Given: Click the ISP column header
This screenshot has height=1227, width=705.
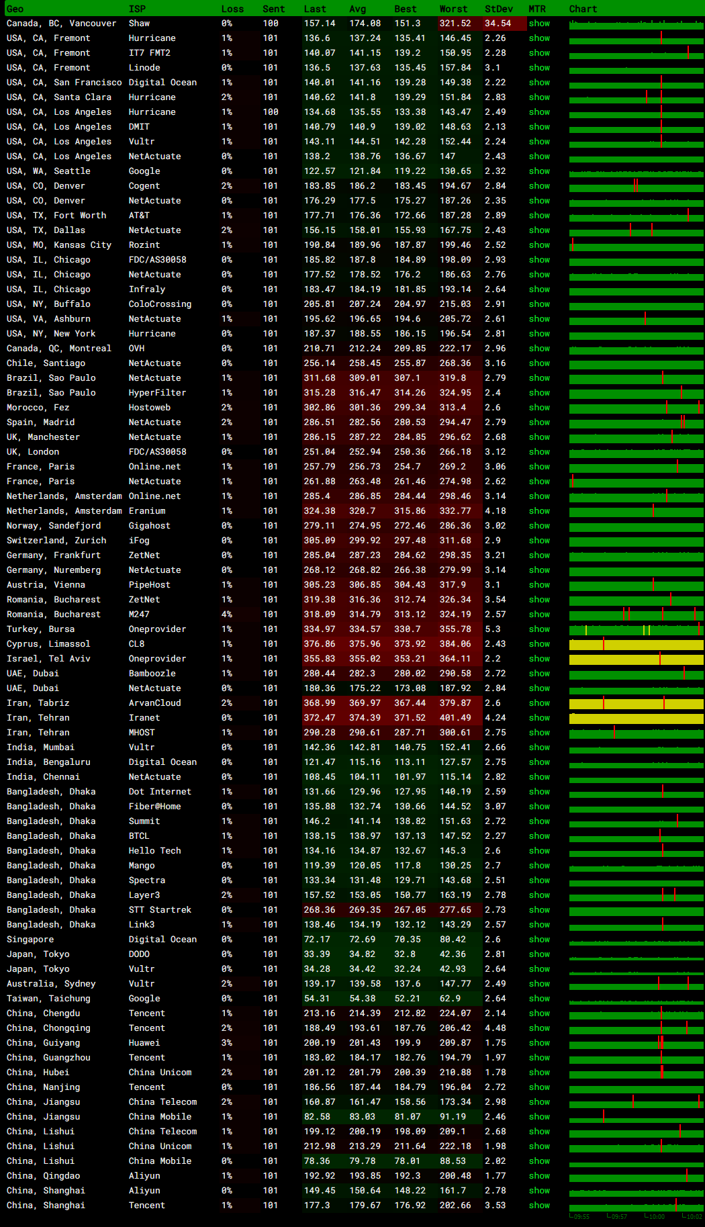Looking at the screenshot, I should (x=137, y=9).
